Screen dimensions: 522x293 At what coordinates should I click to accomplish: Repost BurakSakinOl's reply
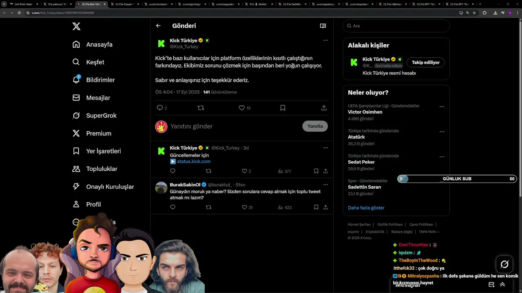tap(208, 207)
